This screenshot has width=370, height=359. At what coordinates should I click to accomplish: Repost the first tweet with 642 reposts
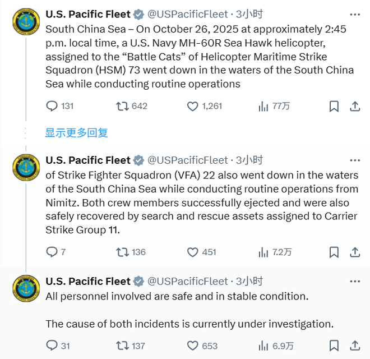click(122, 106)
